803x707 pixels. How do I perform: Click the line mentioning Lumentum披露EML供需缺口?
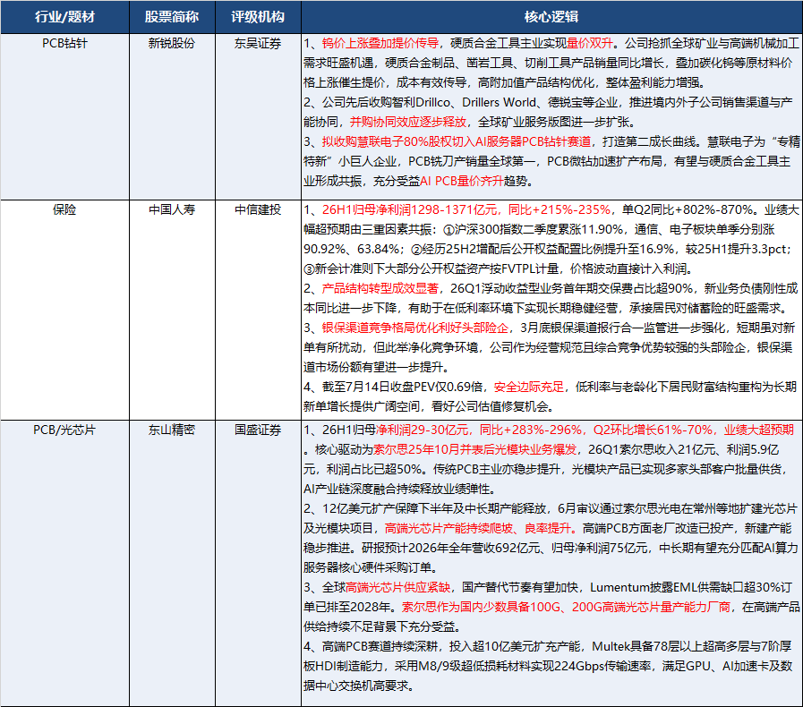click(x=548, y=587)
